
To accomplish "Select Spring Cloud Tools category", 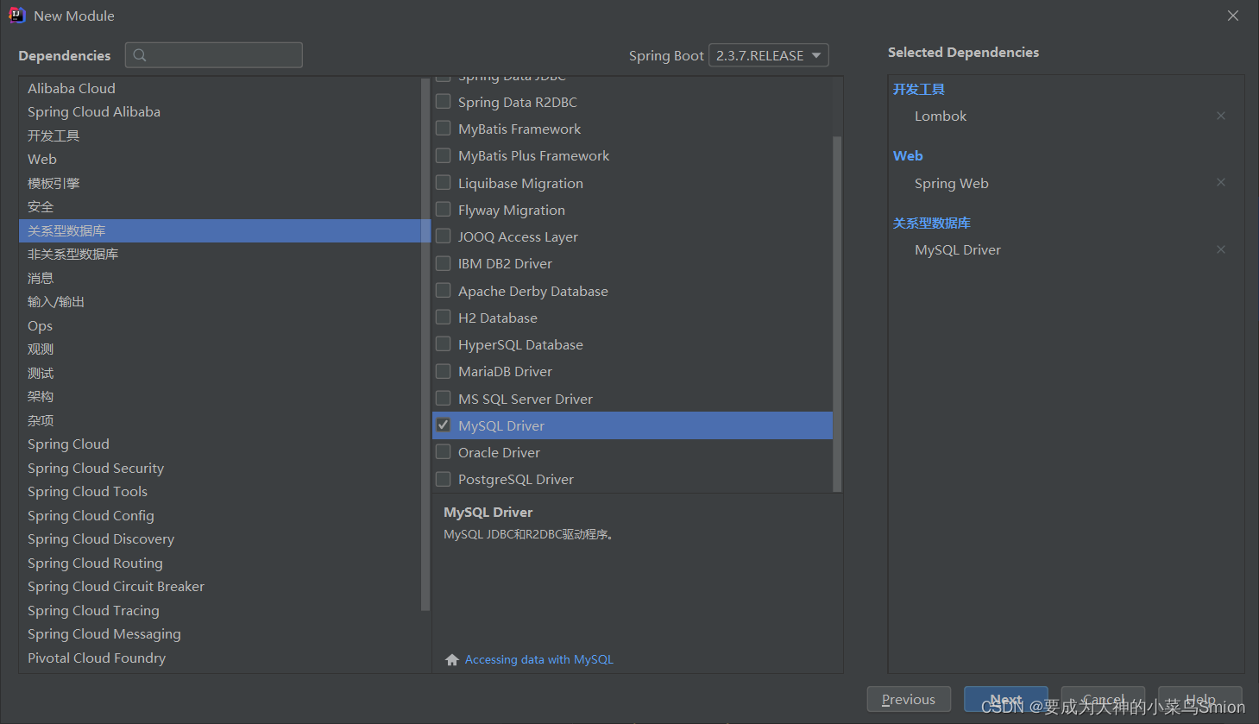I will point(219,491).
